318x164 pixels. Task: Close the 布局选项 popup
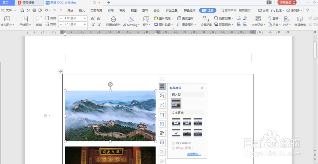(202, 88)
